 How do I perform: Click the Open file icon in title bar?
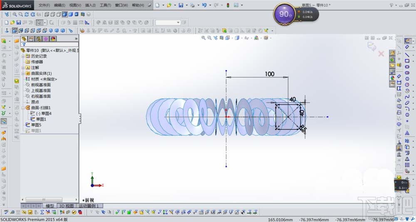[169, 5]
